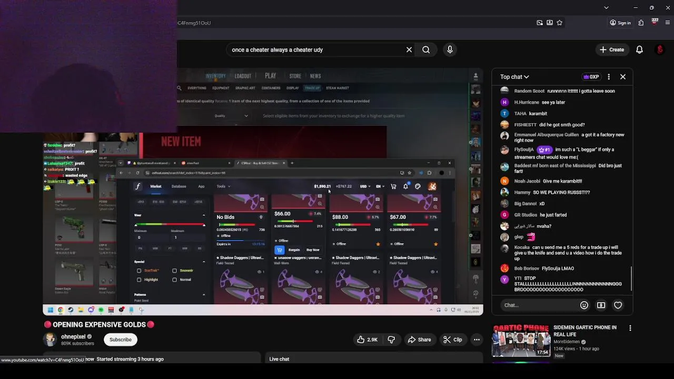The image size is (674, 379).
Task: Open the CSFloat App tab
Action: tap(201, 186)
